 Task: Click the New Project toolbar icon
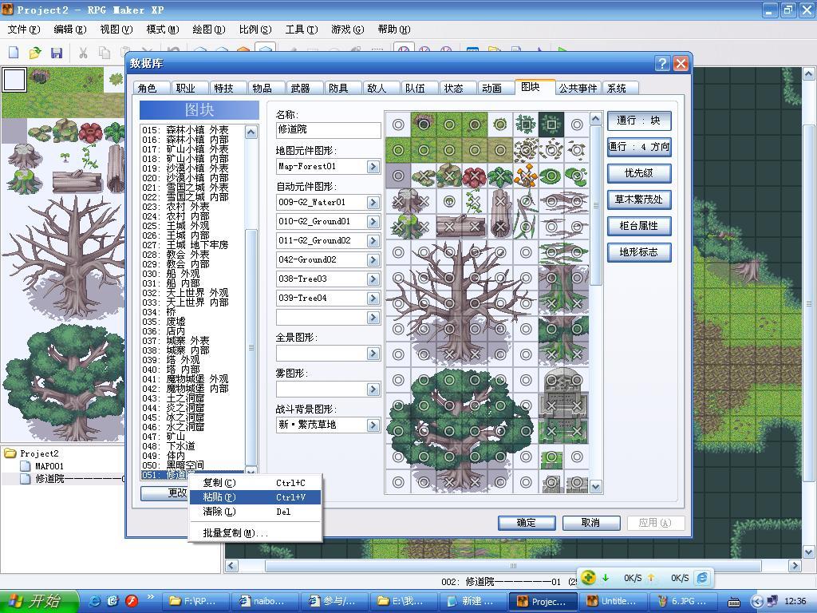[14, 53]
